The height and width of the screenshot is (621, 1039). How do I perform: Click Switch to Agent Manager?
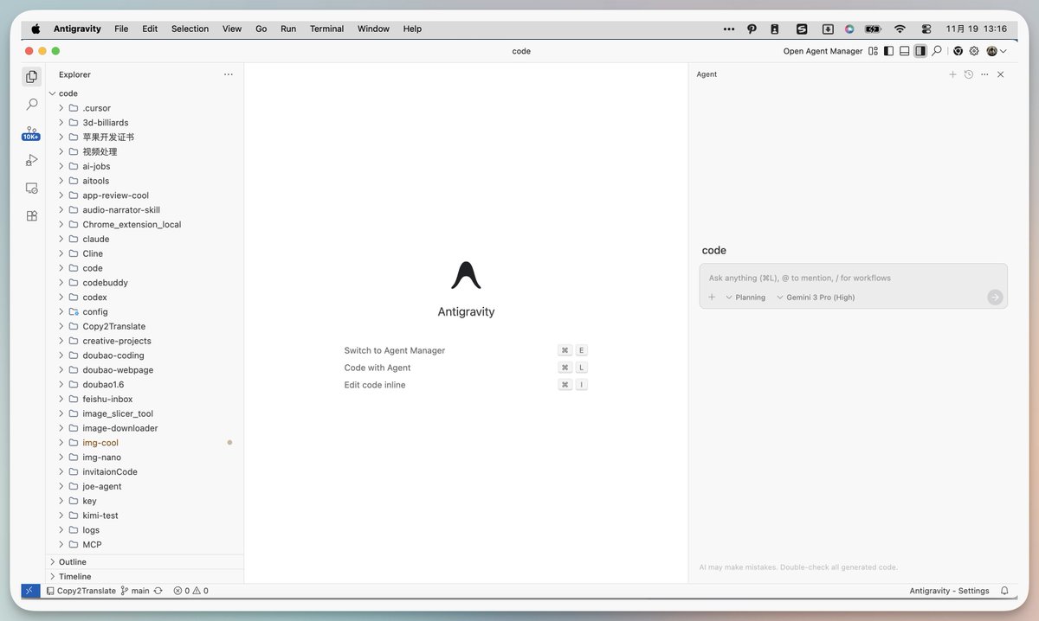click(x=395, y=350)
